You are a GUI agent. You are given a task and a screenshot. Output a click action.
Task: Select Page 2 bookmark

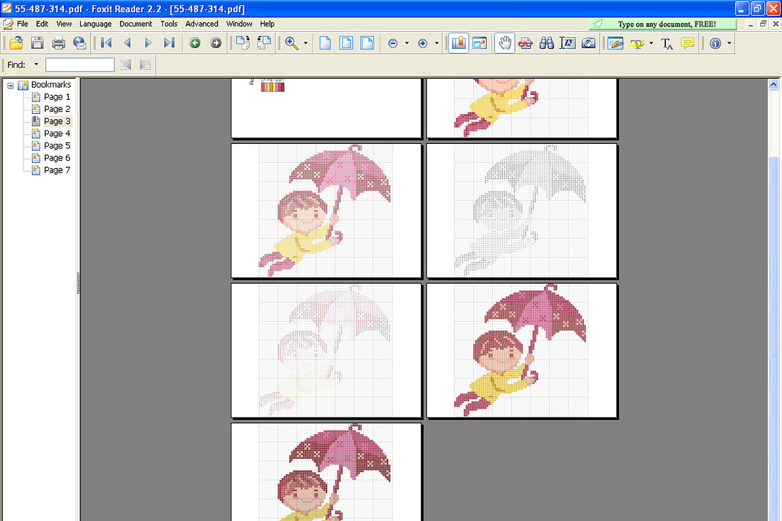(57, 109)
